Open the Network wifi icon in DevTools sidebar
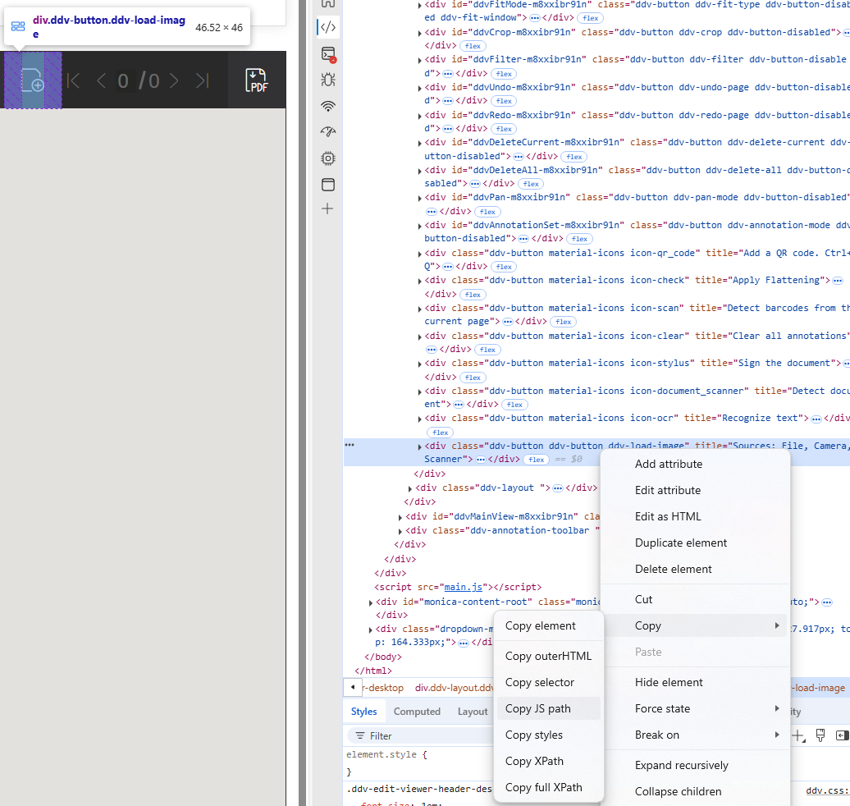 pyautogui.click(x=327, y=106)
